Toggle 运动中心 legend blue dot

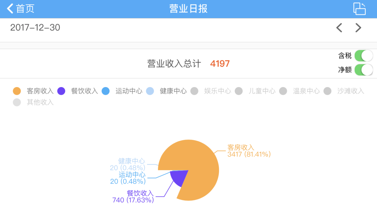tap(106, 91)
